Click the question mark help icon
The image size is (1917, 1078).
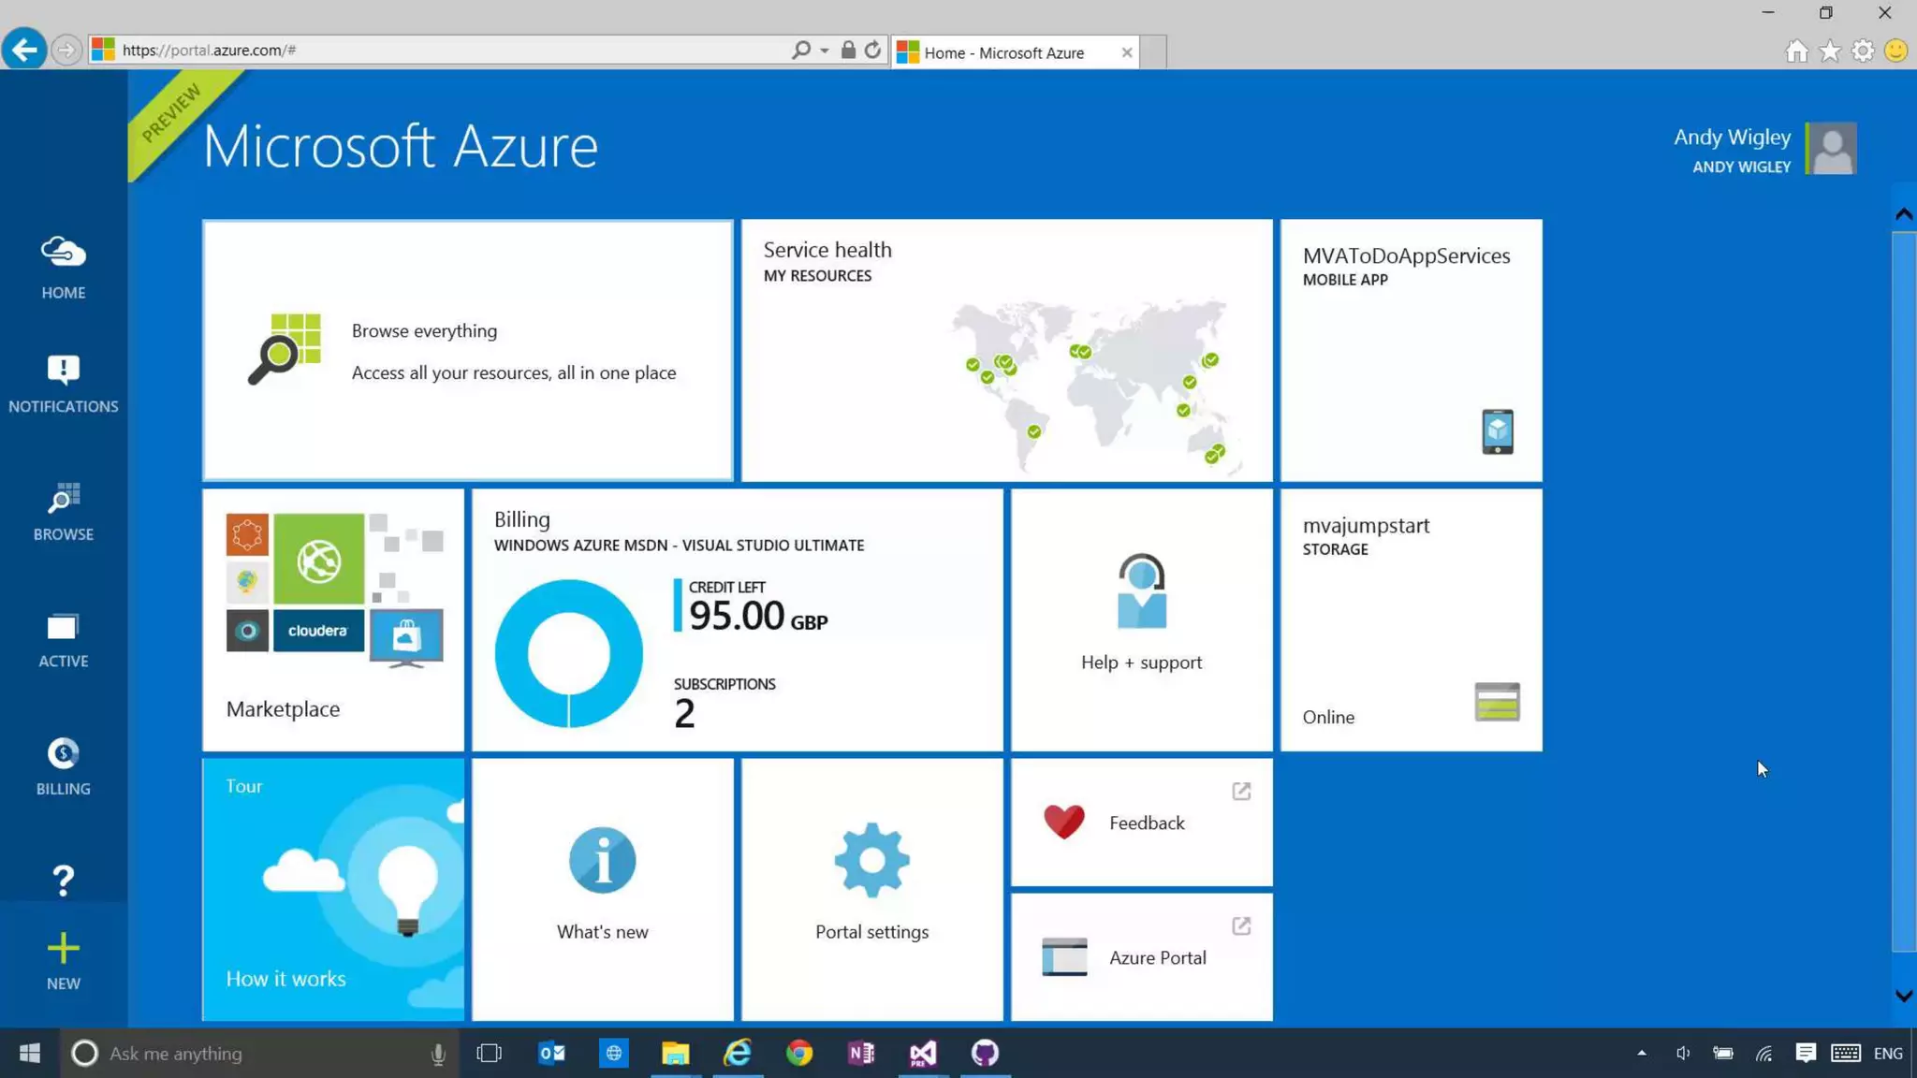63,880
